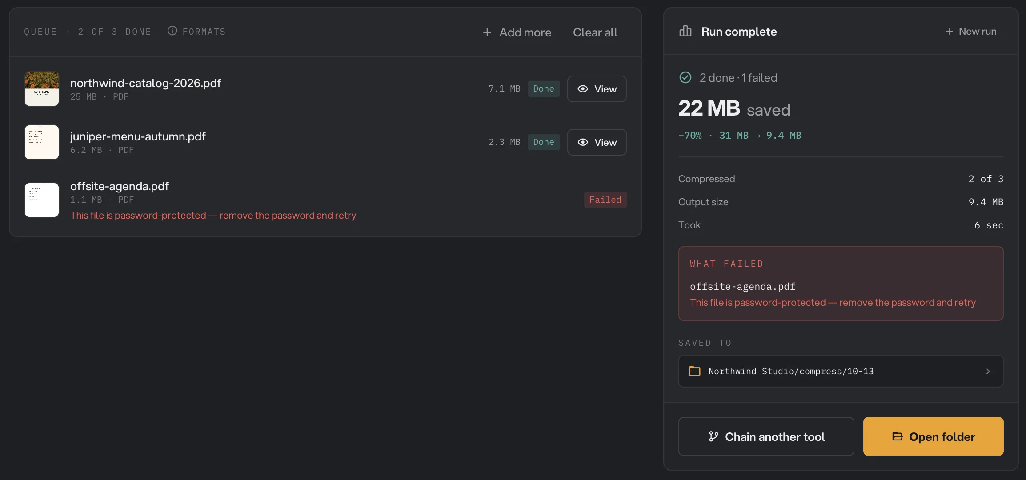The height and width of the screenshot is (480, 1026).
Task: Click the bar chart icon beside Run complete
Action: (x=685, y=31)
